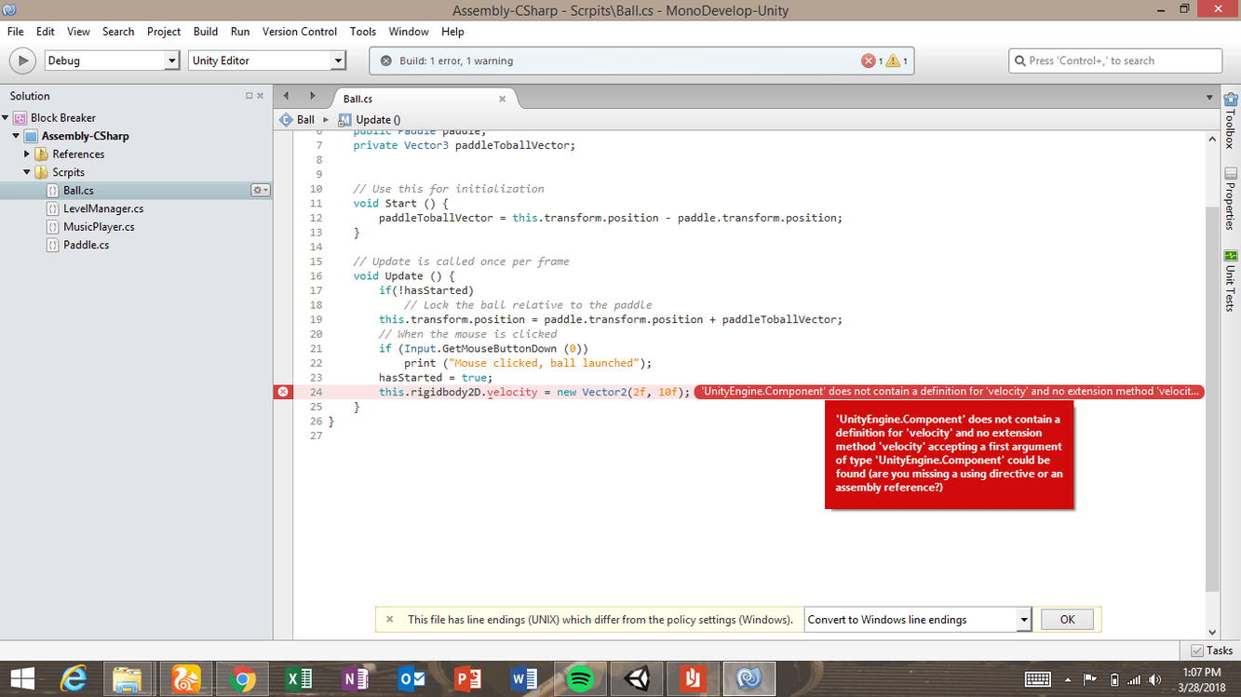The image size is (1241, 697).
Task: Navigate back with the editor back arrow
Action: click(286, 95)
